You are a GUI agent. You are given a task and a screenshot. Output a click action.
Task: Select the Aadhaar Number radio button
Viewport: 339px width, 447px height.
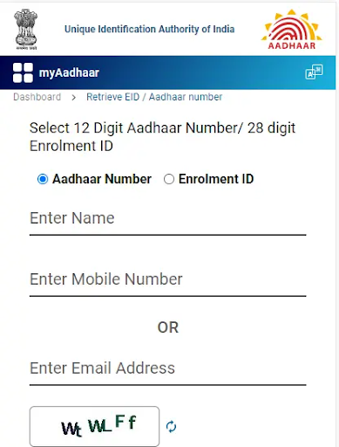tap(43, 179)
